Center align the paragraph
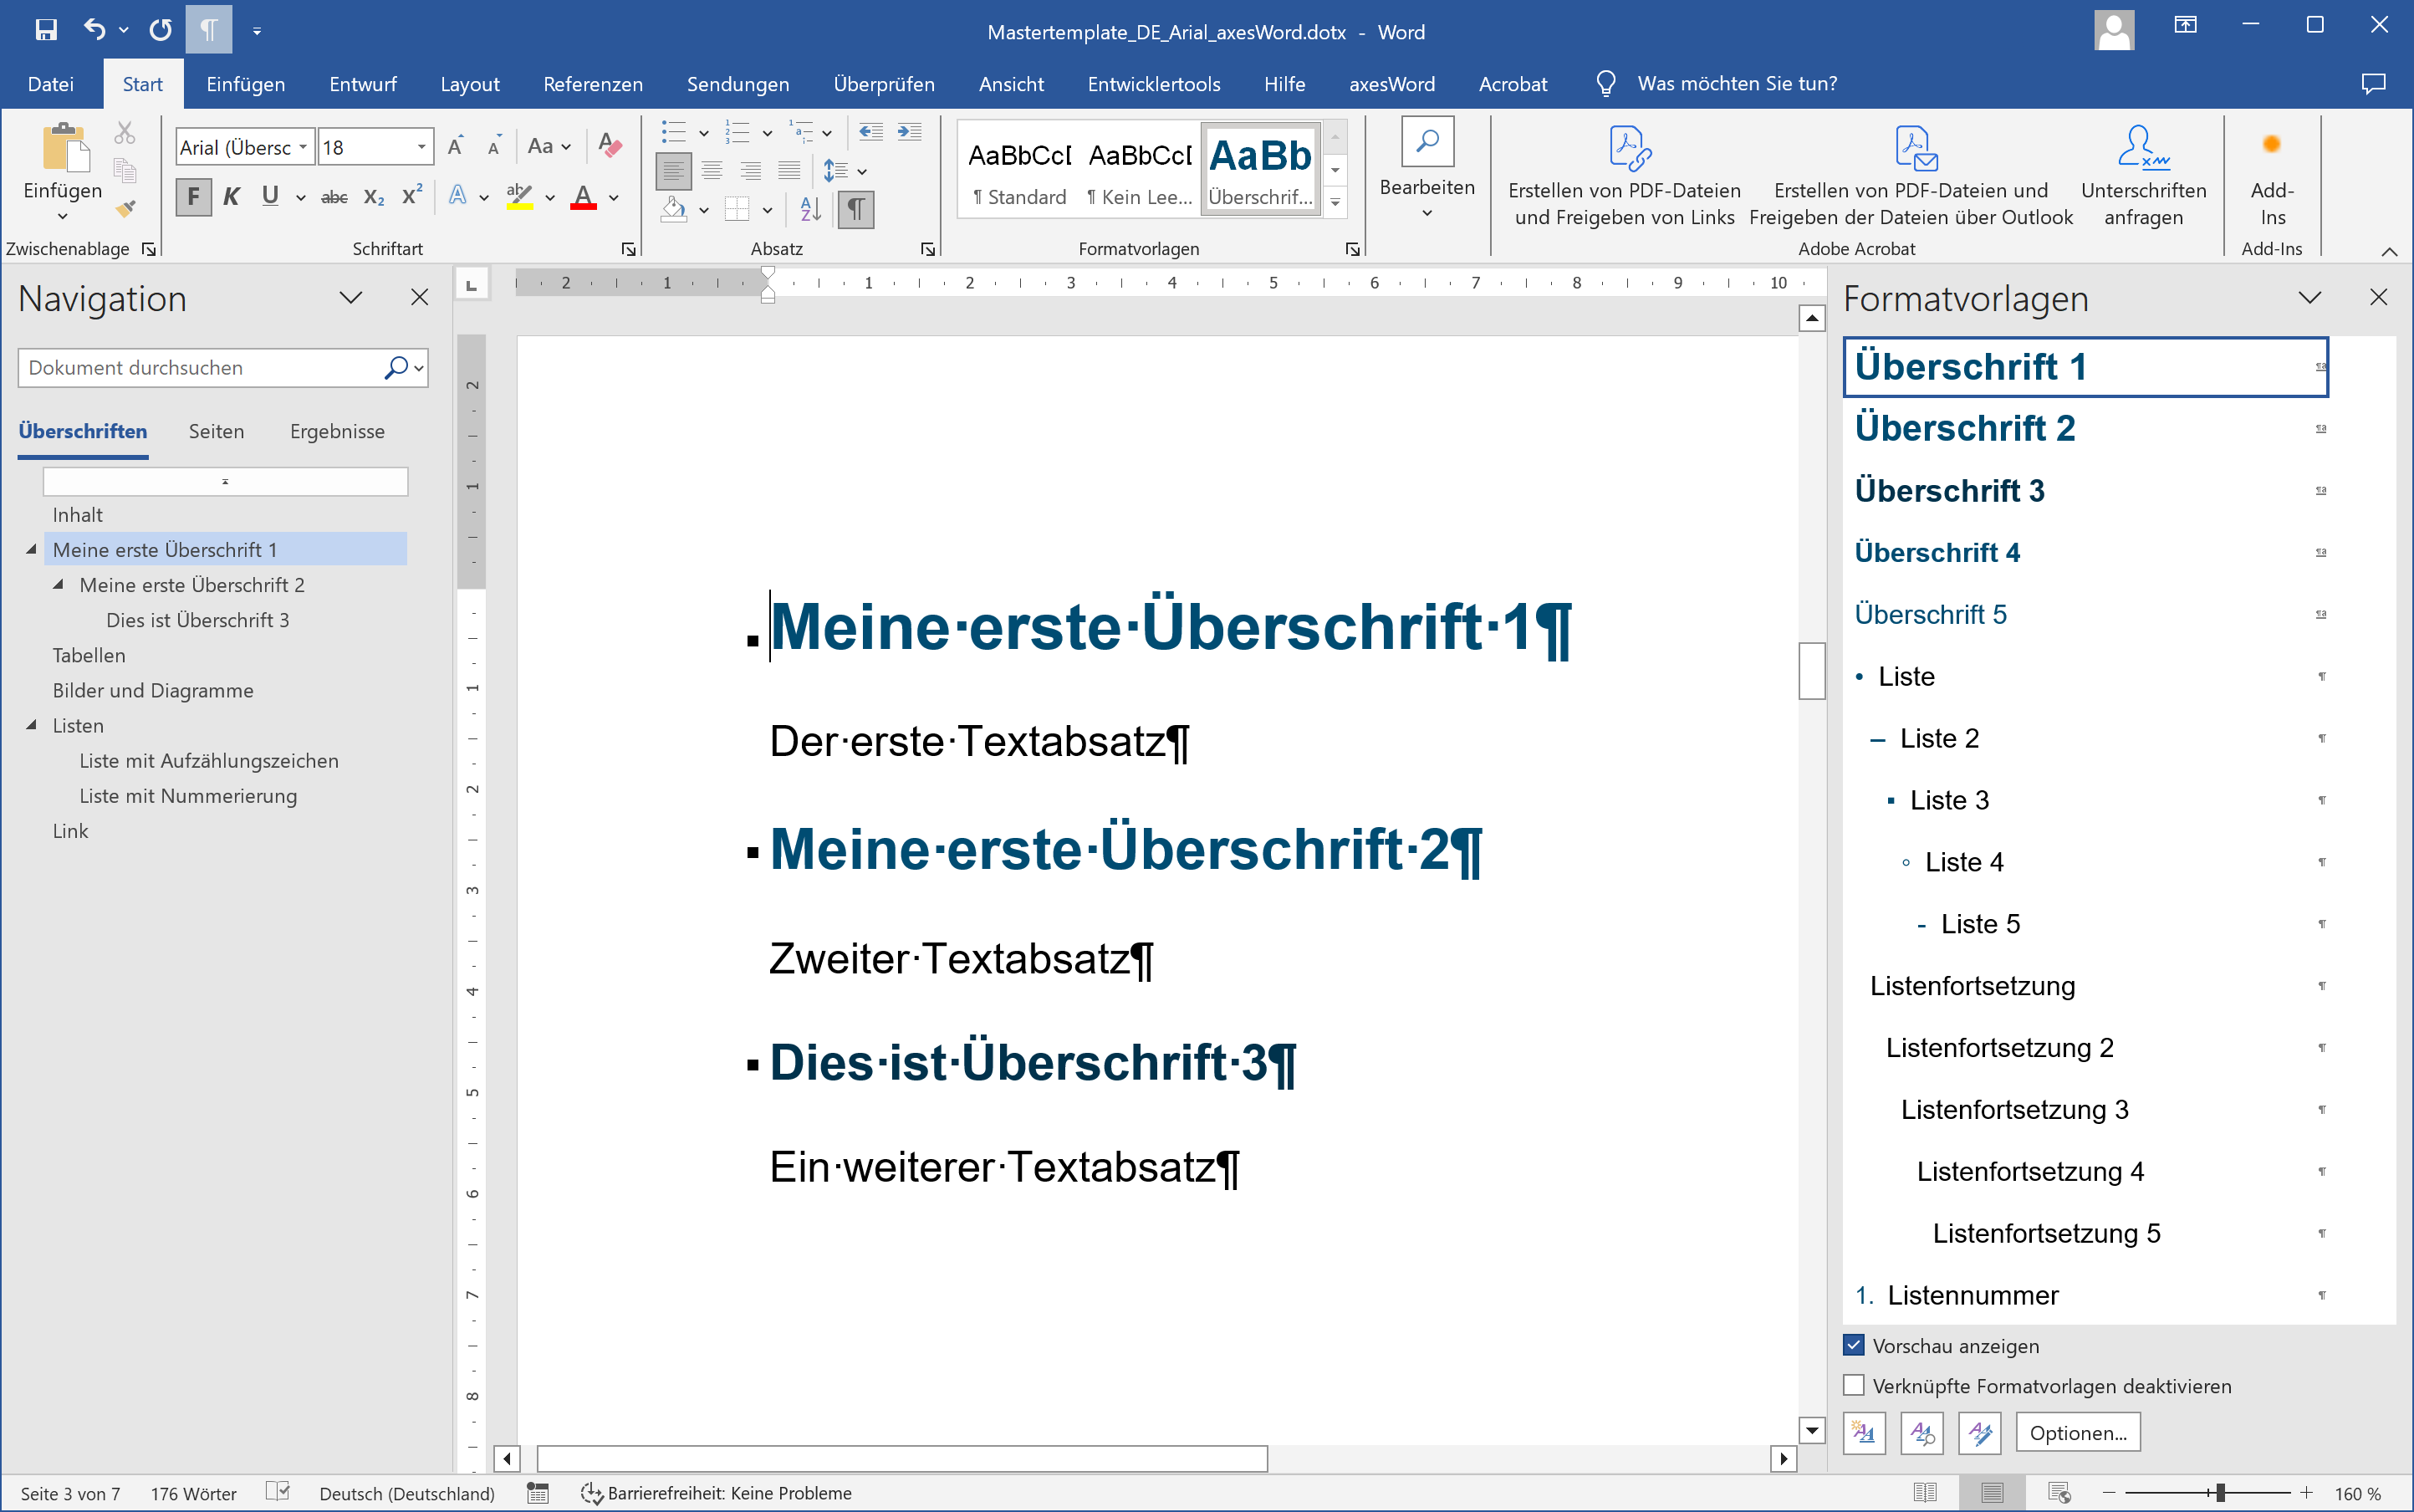The width and height of the screenshot is (2414, 1512). [712, 171]
